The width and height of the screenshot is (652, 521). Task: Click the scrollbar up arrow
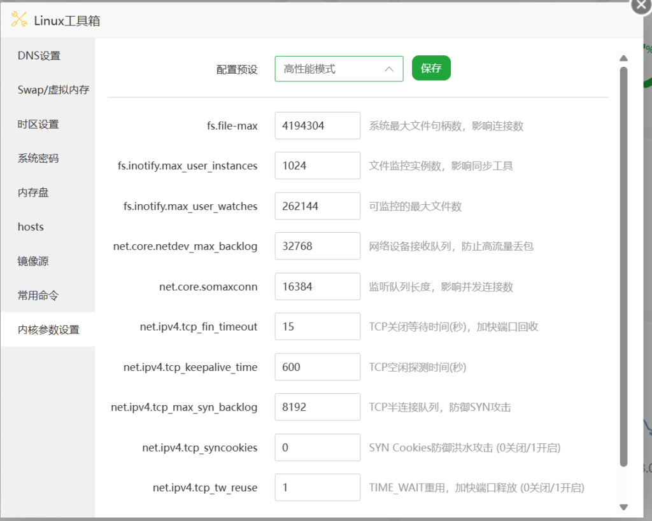click(623, 59)
